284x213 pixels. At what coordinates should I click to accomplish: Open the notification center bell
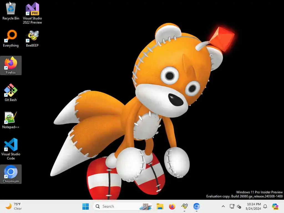[265, 206]
